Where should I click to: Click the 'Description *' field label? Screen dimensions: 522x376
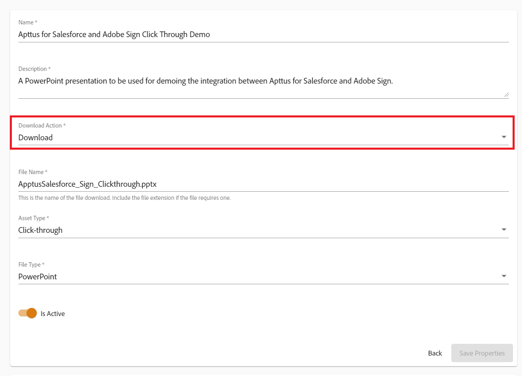[35, 69]
